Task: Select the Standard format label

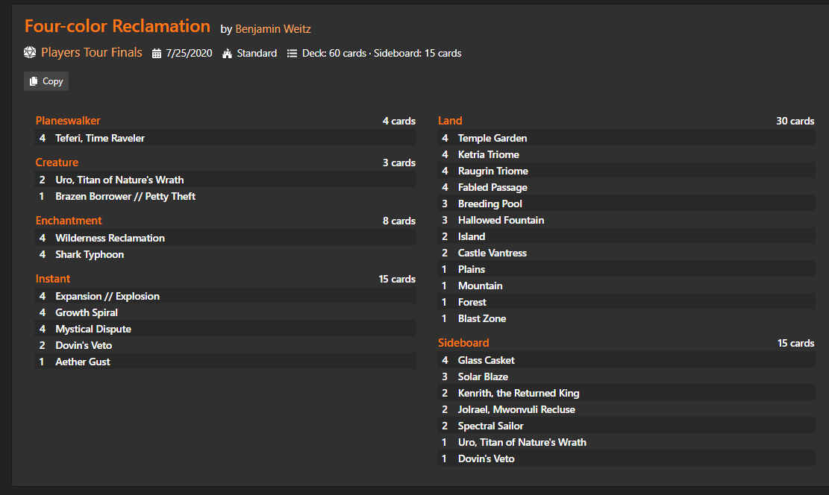Action: pos(257,54)
